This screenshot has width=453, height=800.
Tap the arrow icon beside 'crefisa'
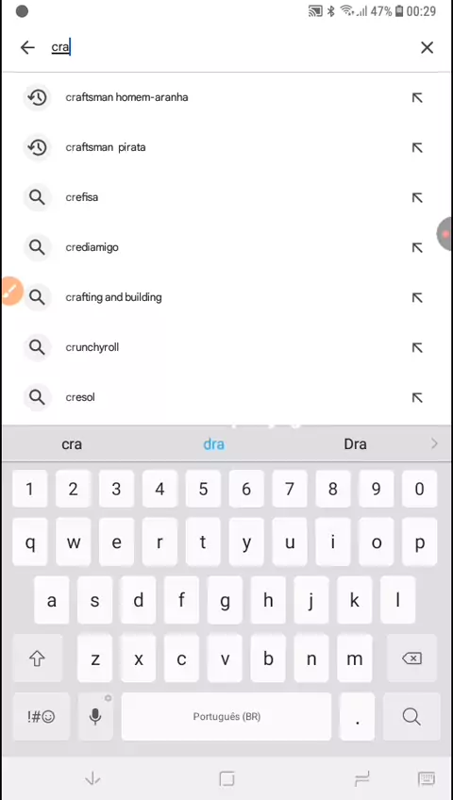pos(417,197)
